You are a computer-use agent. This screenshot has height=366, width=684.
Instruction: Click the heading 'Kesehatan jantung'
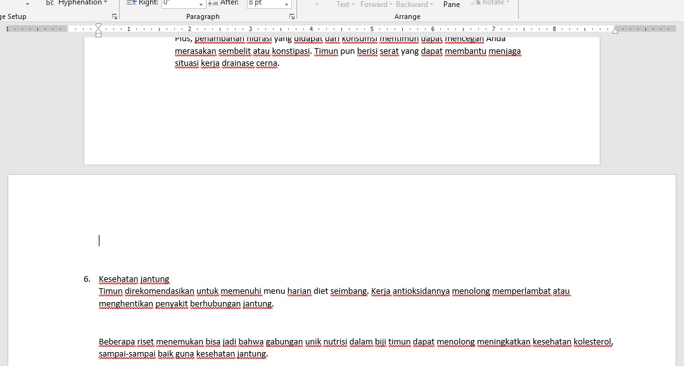pos(134,279)
